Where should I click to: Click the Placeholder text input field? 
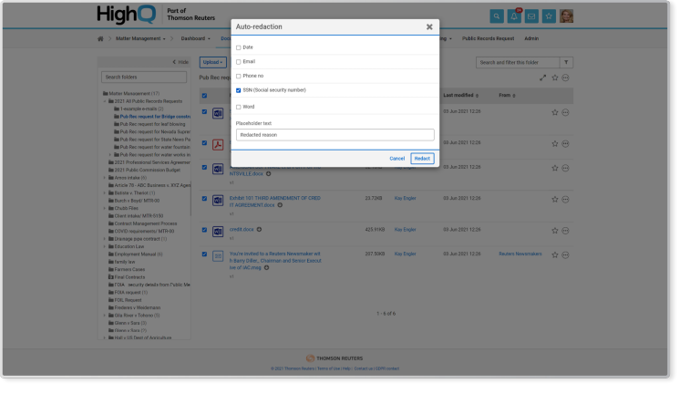point(335,135)
